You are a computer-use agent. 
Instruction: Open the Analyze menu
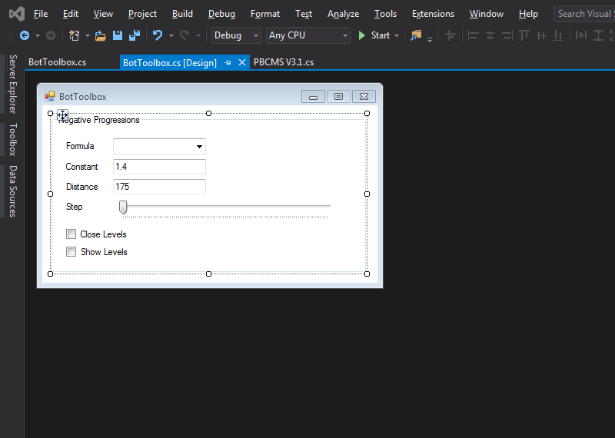[343, 14]
